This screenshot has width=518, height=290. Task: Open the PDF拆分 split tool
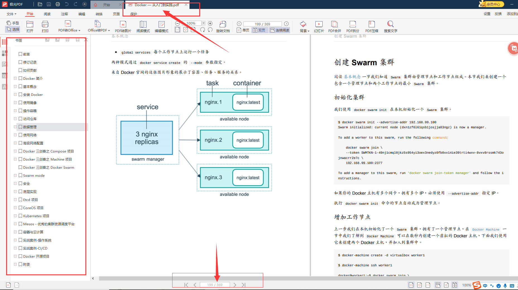pos(353,27)
